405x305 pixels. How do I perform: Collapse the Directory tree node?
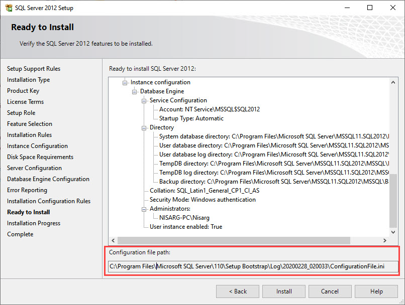click(x=145, y=127)
